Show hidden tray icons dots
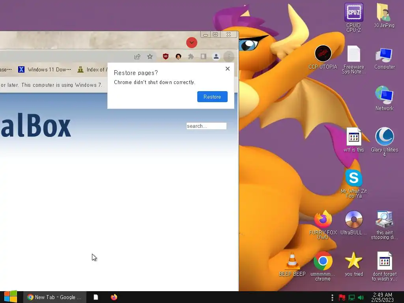Viewport: 404px width, 303px height. (x=332, y=297)
